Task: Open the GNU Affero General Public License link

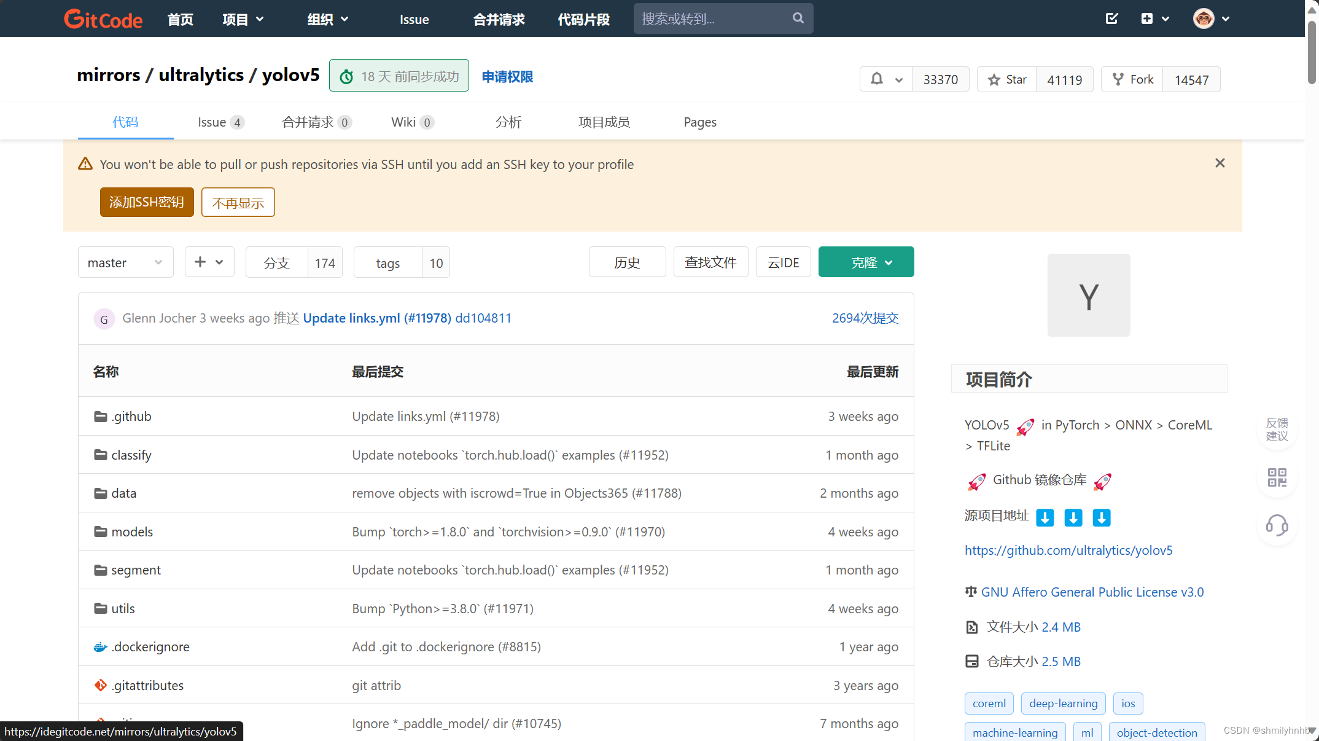Action: click(x=1092, y=592)
